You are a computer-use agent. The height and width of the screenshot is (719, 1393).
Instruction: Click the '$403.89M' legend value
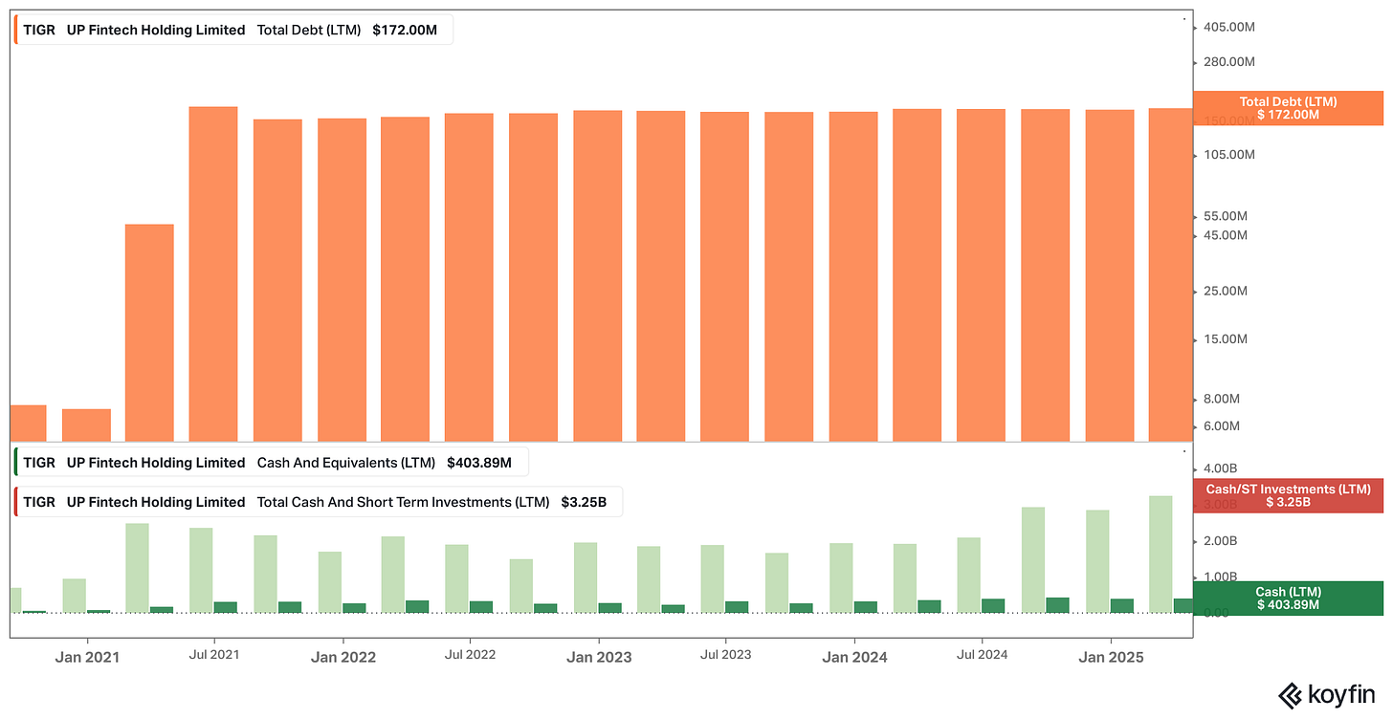coord(479,463)
